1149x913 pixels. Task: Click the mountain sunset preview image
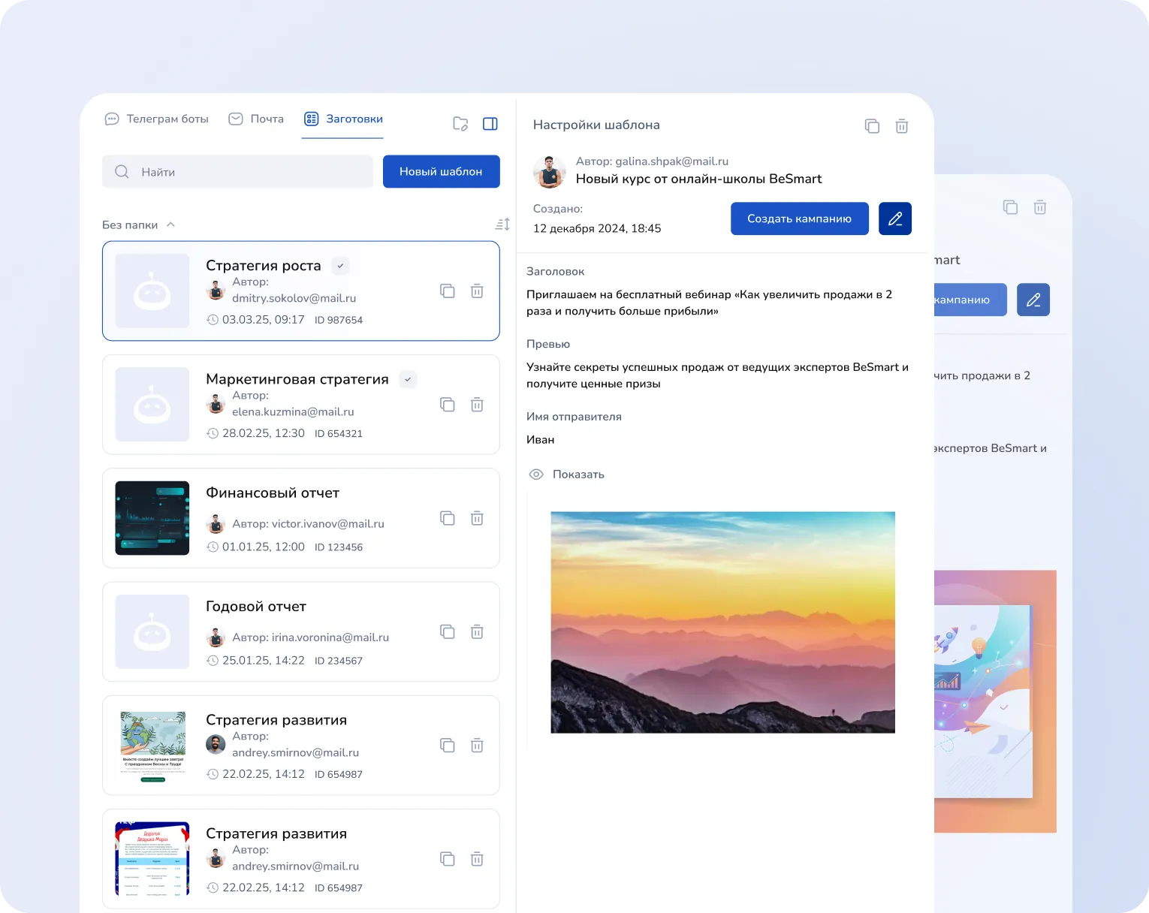point(722,622)
